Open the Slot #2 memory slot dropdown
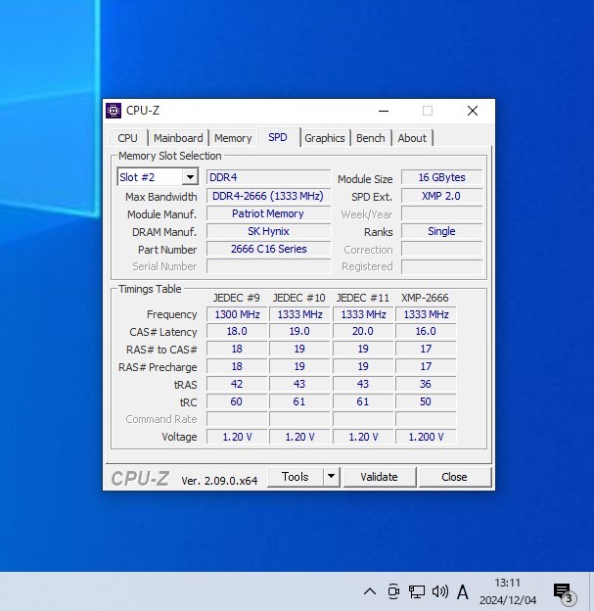This screenshot has width=594, height=611. coord(158,177)
